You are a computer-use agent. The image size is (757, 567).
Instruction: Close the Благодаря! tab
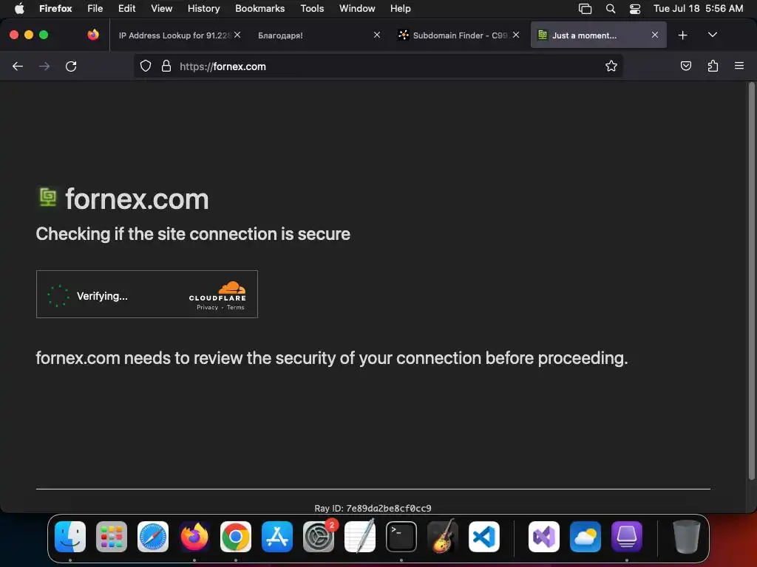(x=377, y=35)
